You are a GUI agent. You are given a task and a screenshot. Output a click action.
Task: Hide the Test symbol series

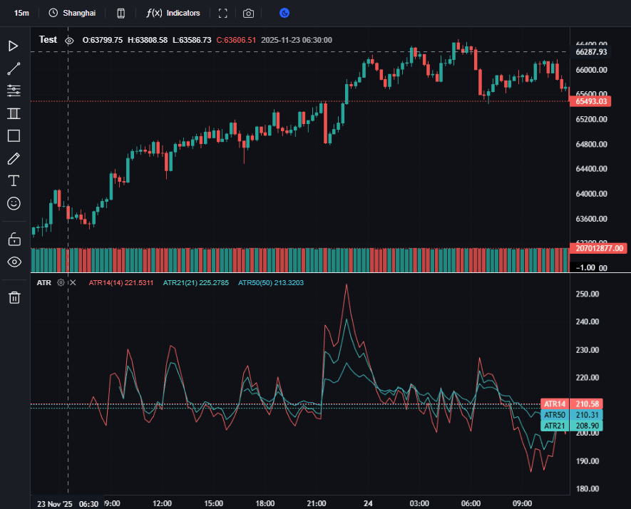click(69, 41)
